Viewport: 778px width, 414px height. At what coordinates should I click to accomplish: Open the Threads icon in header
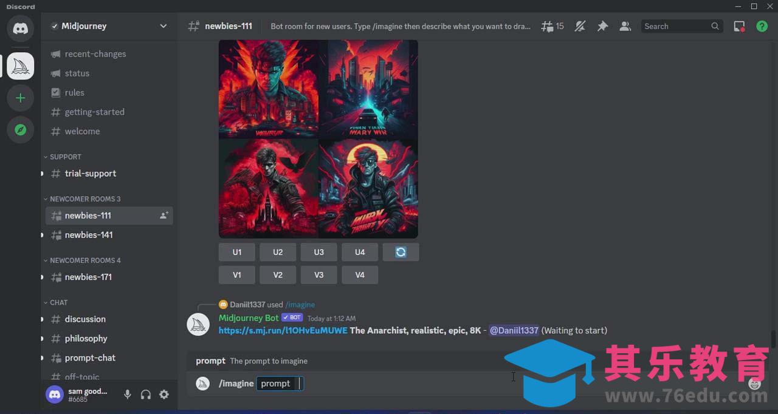[552, 26]
